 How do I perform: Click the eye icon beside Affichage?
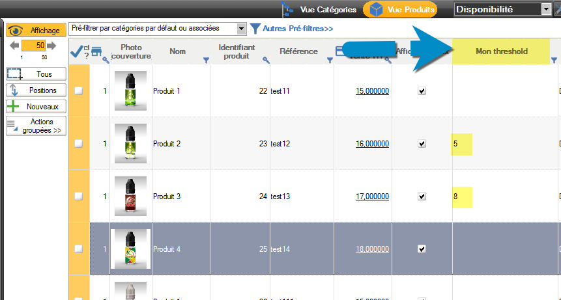click(x=16, y=30)
